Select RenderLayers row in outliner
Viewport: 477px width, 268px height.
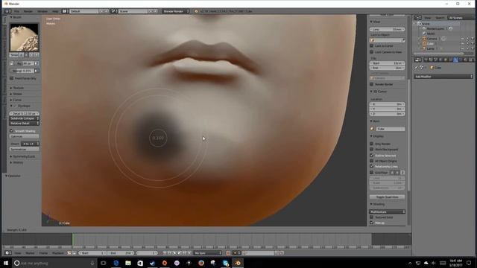435,28
